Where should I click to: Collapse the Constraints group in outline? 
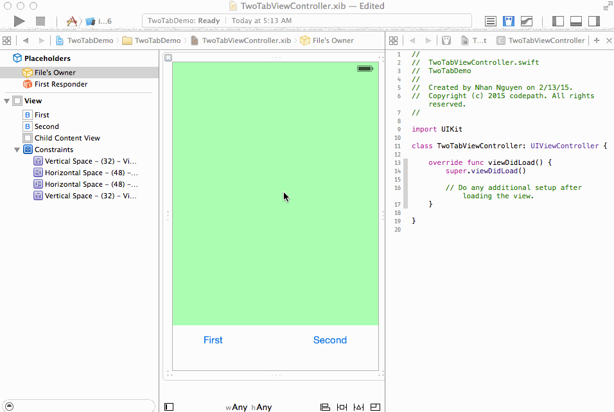point(17,150)
